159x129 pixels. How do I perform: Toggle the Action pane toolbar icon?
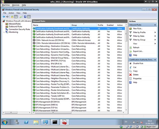tap(29, 17)
